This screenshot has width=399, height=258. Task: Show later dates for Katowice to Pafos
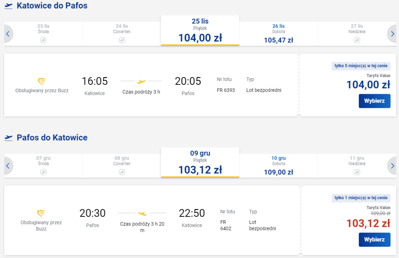pyautogui.click(x=392, y=34)
